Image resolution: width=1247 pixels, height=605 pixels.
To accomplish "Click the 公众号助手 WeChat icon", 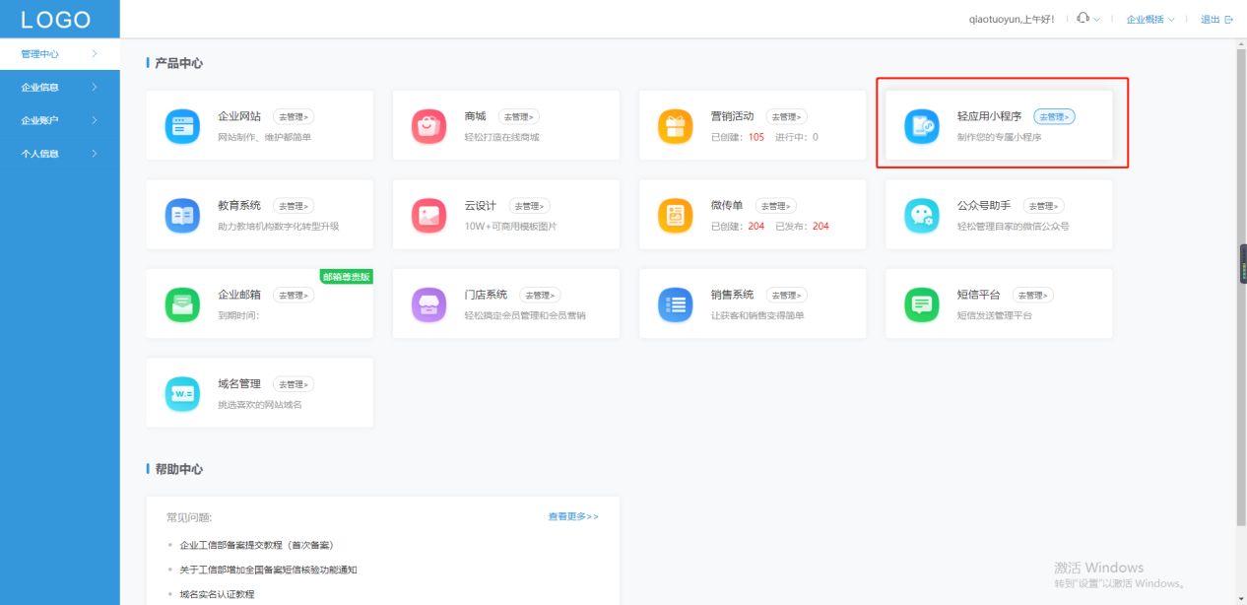I will click(x=922, y=215).
